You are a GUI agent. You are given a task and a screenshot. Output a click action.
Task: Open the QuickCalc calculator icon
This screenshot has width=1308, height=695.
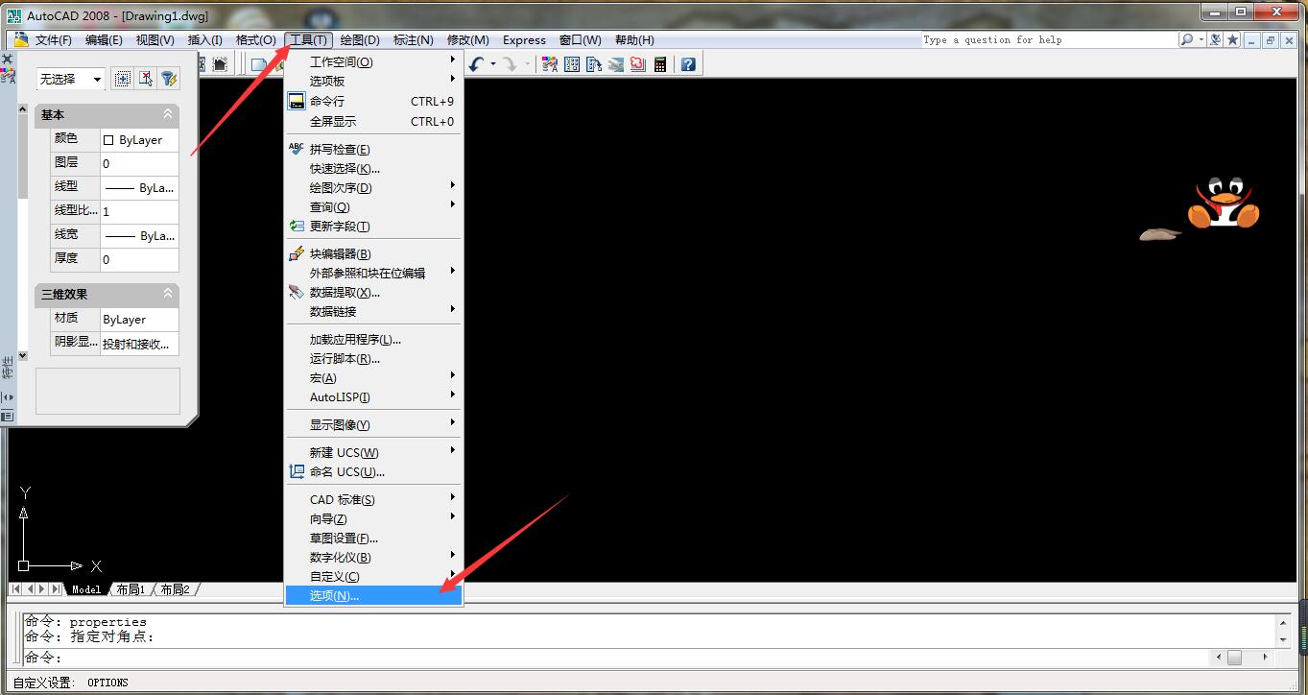(x=660, y=64)
